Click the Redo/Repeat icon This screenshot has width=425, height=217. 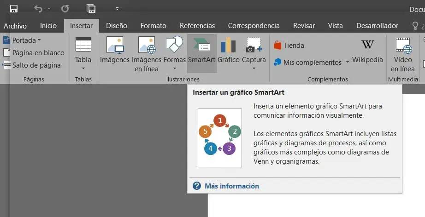click(x=65, y=9)
